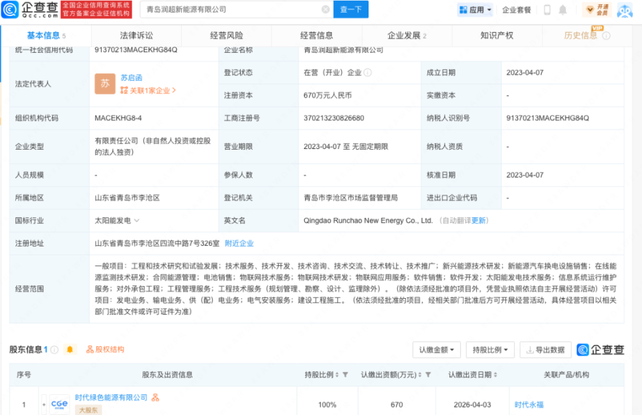Select Qingdao Runchao New Energy Co., Ltd. text
The height and width of the screenshot is (415, 642).
point(368,221)
